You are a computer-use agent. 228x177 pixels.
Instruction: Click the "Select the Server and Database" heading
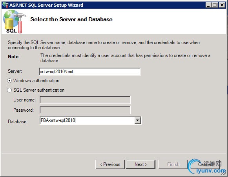tap(71, 19)
